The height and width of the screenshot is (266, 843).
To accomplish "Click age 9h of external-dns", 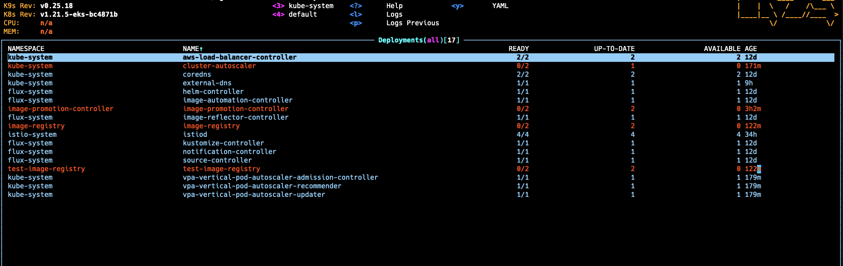I will click(749, 83).
